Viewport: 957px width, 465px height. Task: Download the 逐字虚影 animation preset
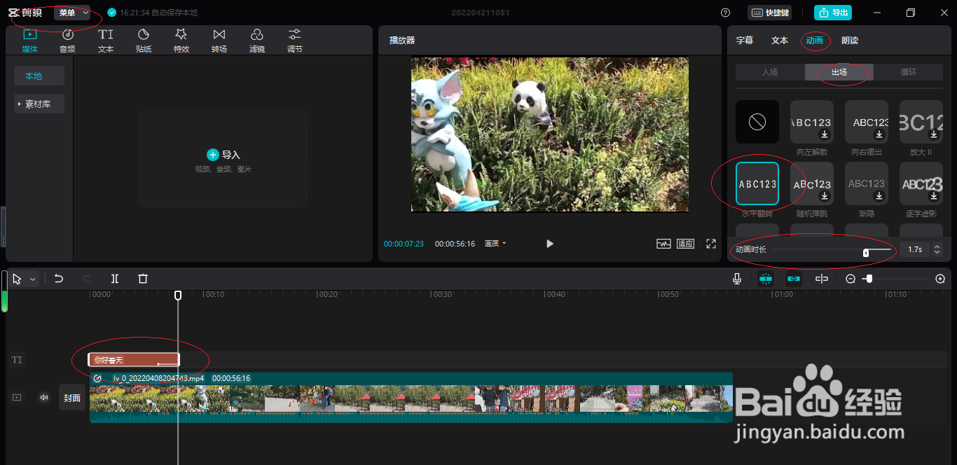coord(934,196)
